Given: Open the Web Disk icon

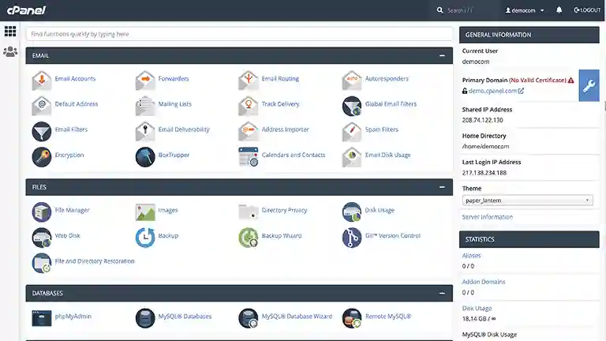Looking at the screenshot, I should tap(42, 238).
